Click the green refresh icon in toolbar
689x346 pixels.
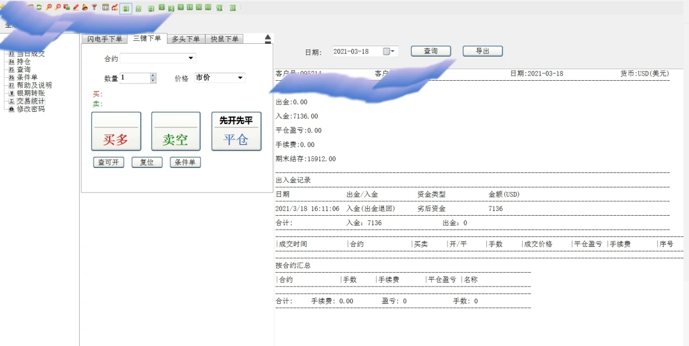pos(39,7)
